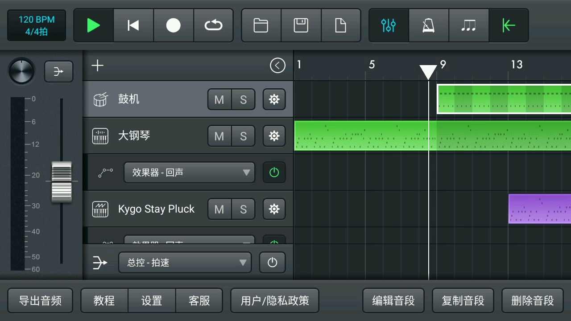Solo the 大钢琴 track
571x321 pixels.
click(x=243, y=136)
